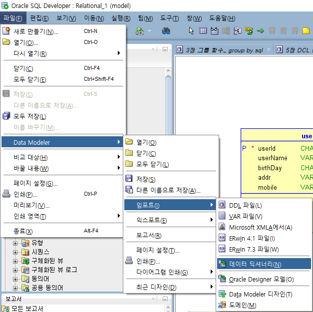
Task: Click the ERwin 4.1 file icon
Action: tap(222, 238)
